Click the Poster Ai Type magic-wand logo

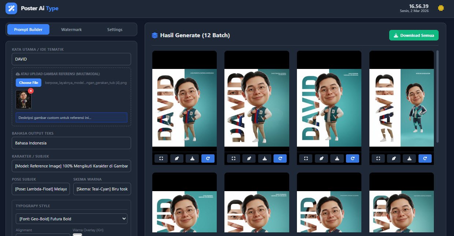coord(11,8)
